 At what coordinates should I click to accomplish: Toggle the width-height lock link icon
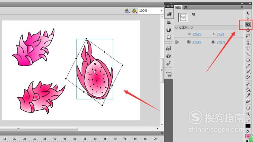177,42
